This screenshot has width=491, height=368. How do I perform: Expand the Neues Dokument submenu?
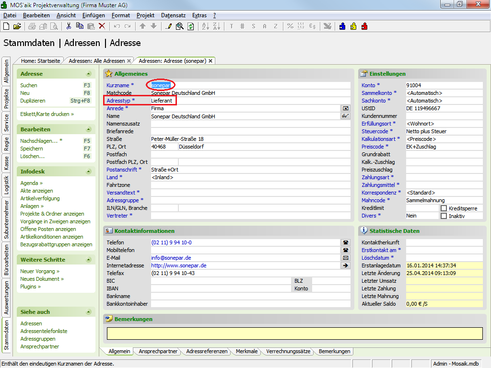click(42, 279)
